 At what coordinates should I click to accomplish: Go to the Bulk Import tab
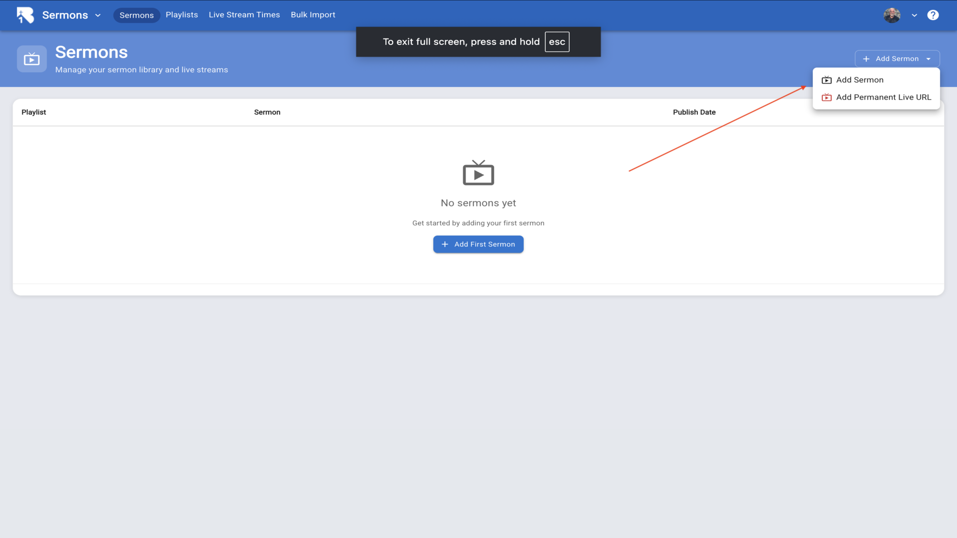coord(313,15)
